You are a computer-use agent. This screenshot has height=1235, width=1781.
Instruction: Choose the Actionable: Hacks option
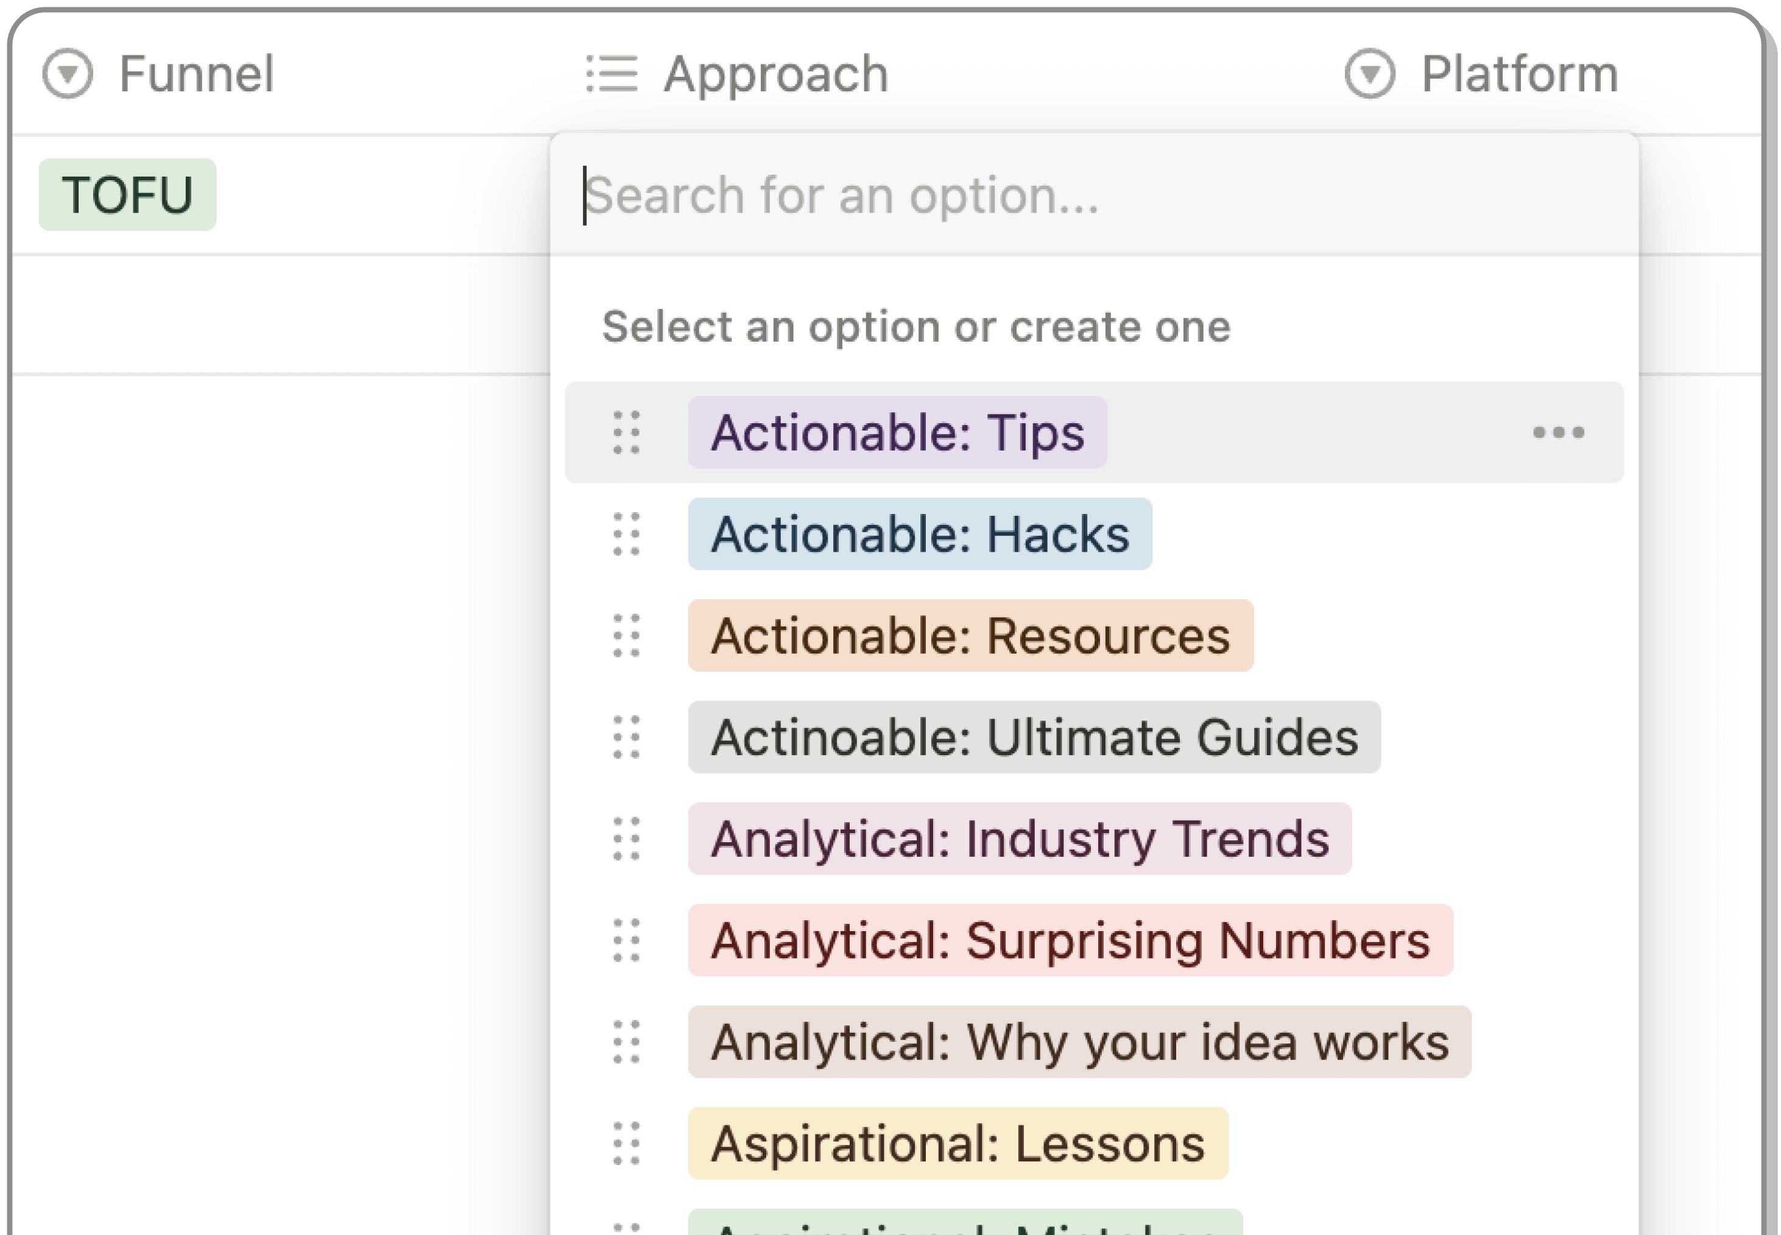[x=920, y=534]
